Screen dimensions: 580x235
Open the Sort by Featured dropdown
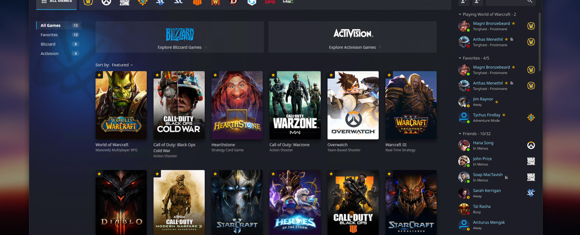(122, 65)
